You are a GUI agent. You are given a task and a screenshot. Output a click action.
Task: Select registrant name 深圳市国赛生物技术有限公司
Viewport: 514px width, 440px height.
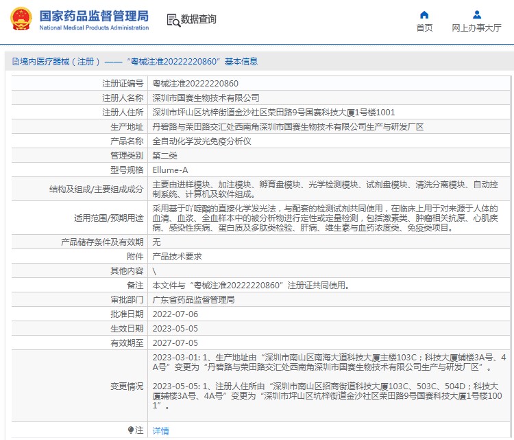tap(206, 98)
